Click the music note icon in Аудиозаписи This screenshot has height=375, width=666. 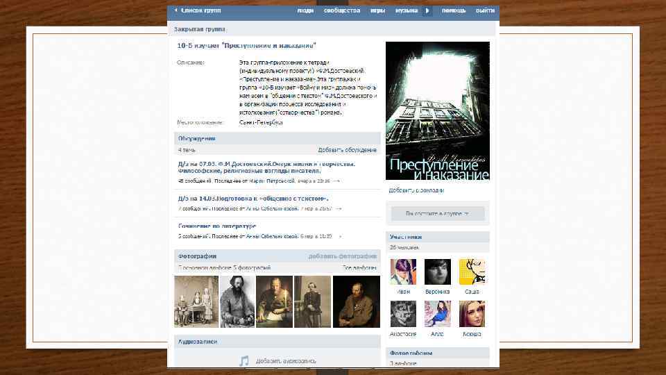(x=244, y=361)
